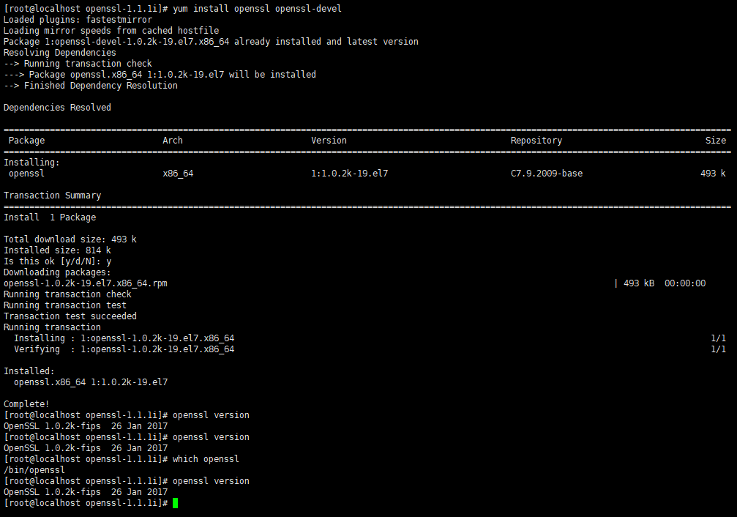This screenshot has width=737, height=517.
Task: Click 'Install 1 Package' line
Action: point(50,217)
